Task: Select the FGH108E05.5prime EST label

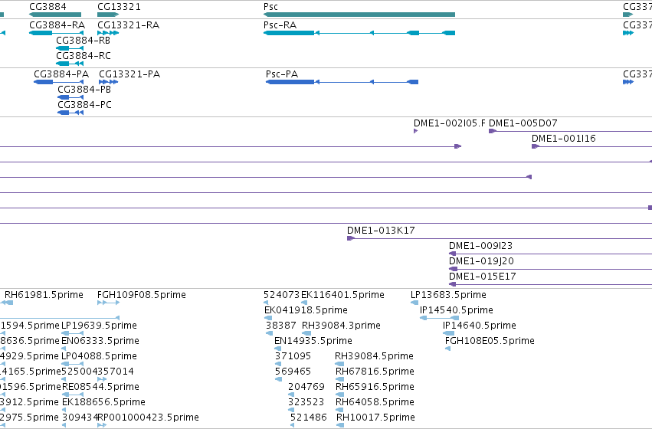Action: (490, 341)
